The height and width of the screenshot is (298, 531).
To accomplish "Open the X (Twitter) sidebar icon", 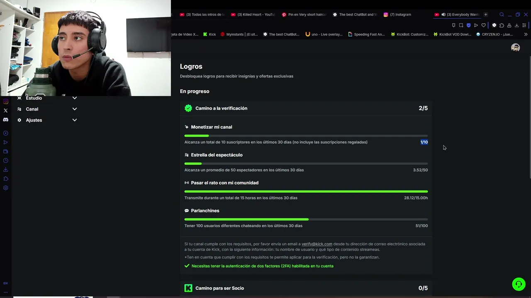I will [6, 111].
